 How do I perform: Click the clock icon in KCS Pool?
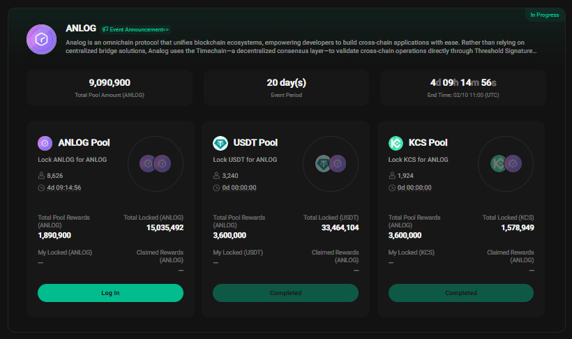392,188
